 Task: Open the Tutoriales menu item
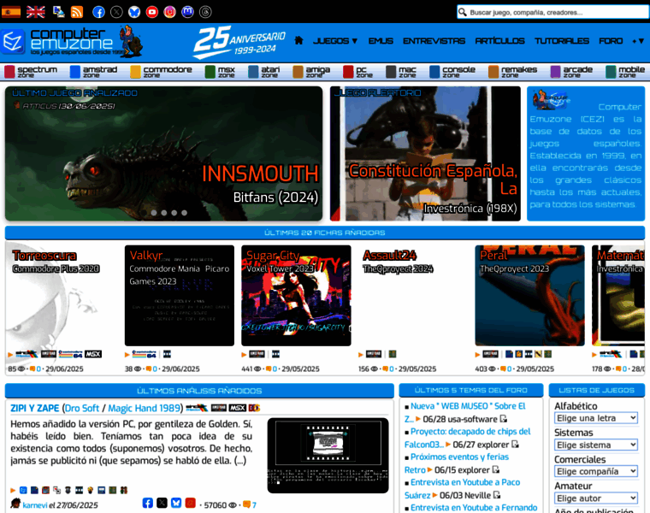[562, 40]
